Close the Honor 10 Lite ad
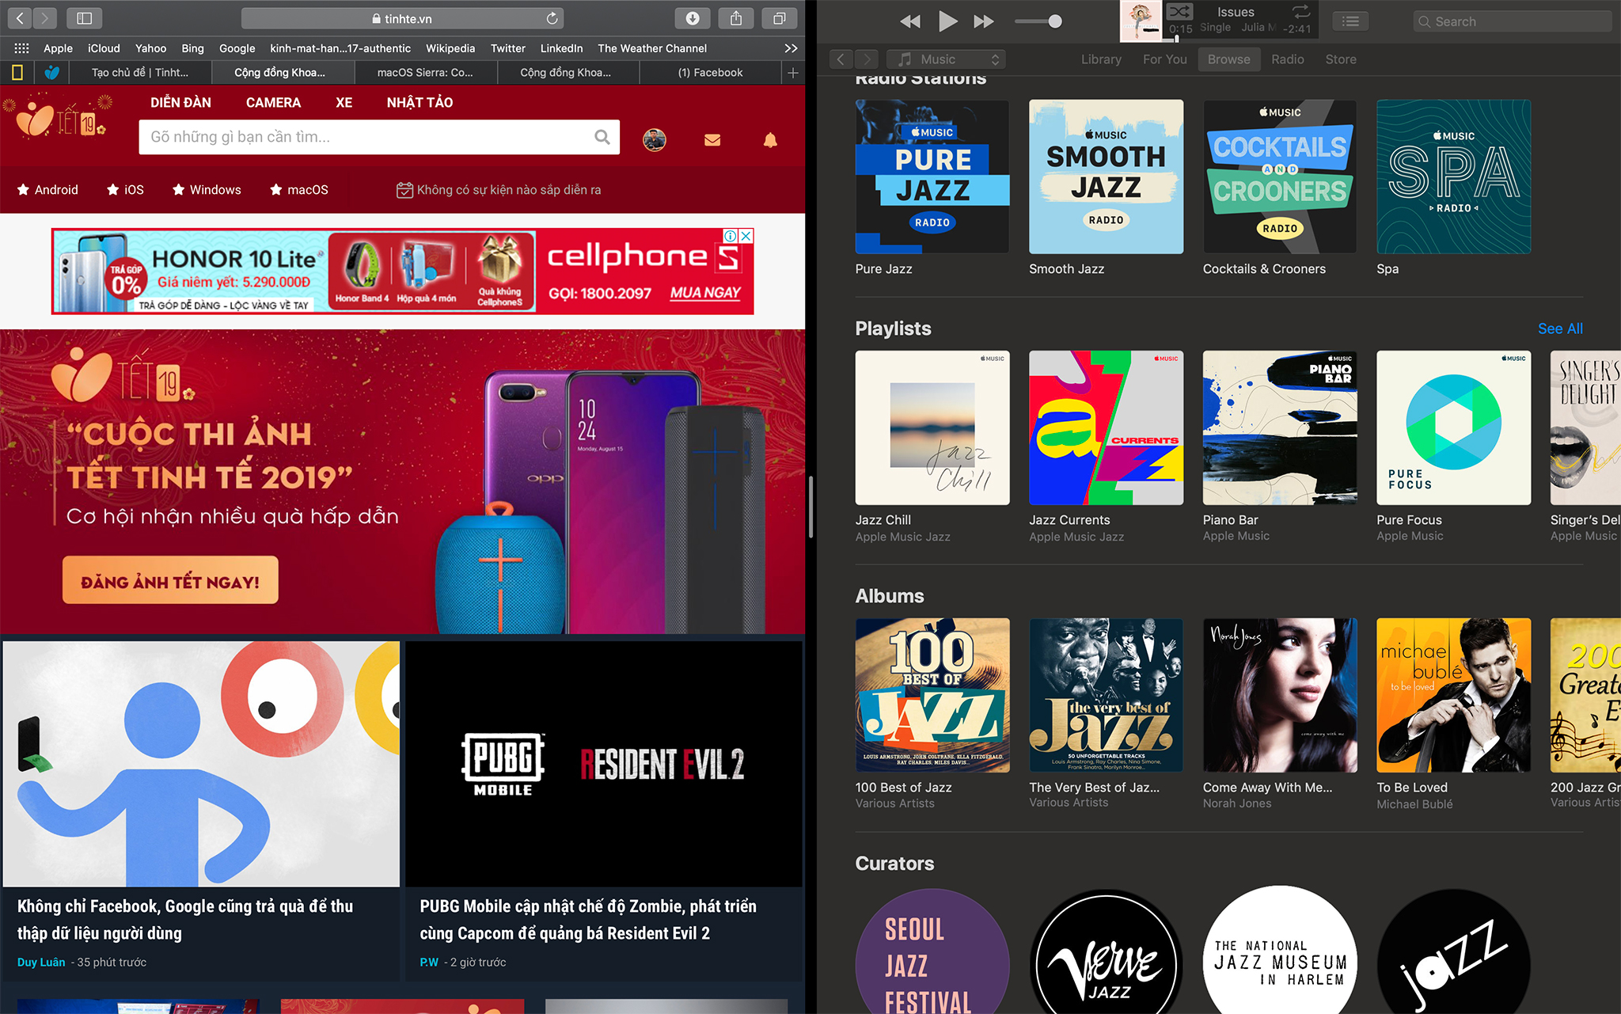This screenshot has height=1014, width=1621. click(746, 236)
